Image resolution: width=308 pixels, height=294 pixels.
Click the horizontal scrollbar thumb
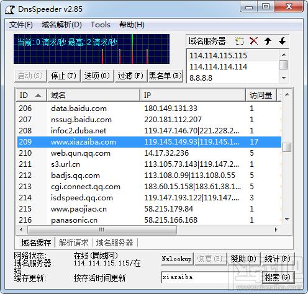click(102, 229)
